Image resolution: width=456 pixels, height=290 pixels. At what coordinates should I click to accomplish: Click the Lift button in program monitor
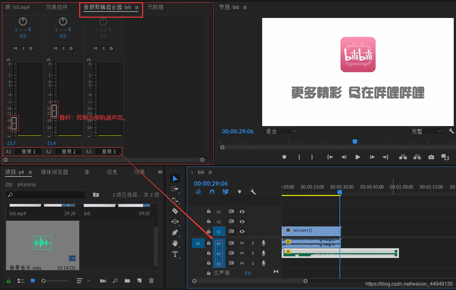[403, 157]
